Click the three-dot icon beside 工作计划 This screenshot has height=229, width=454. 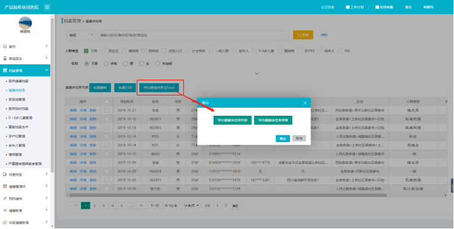[369, 7]
